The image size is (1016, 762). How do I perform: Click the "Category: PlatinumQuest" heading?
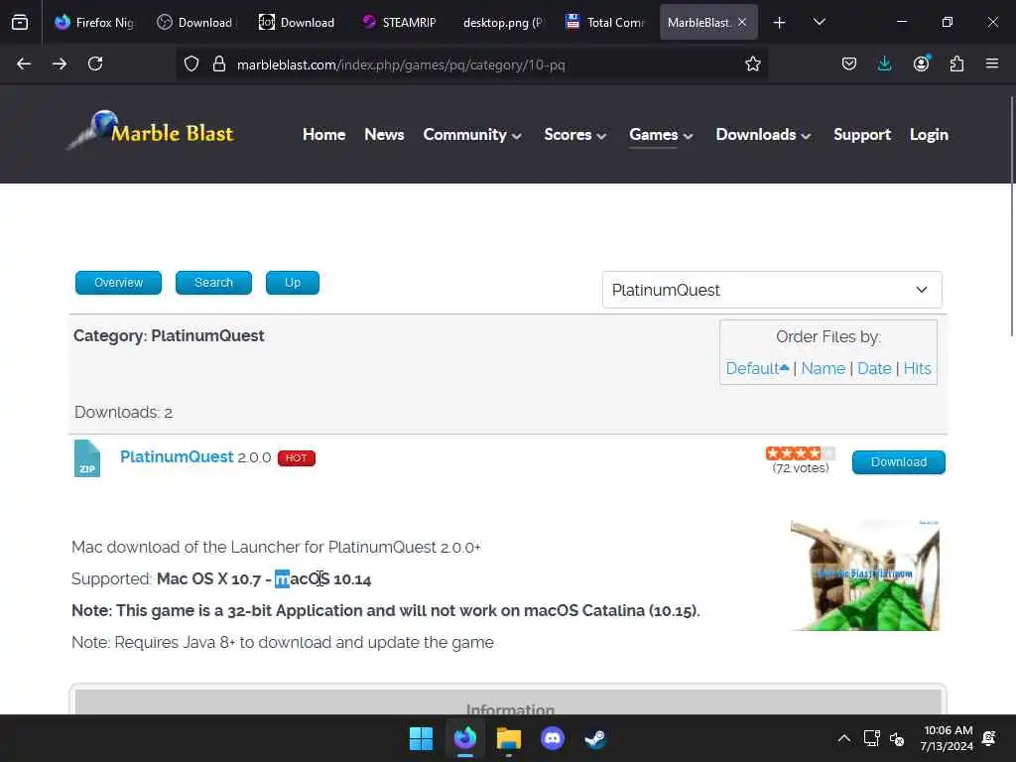point(169,335)
